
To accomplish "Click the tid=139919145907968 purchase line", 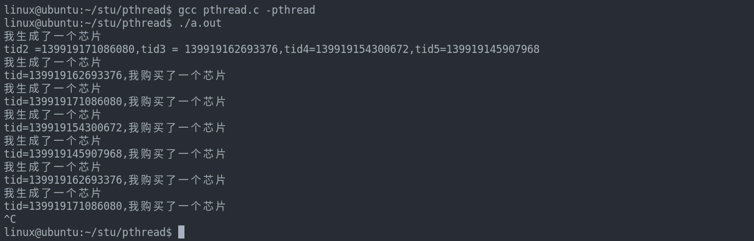I will pos(115,154).
